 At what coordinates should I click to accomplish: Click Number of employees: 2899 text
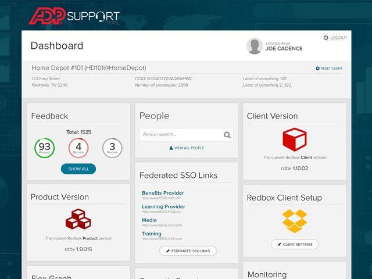tap(162, 85)
